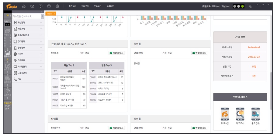
Task: Click 즐겨찾기 in the top menu
Action: [x=72, y=6]
